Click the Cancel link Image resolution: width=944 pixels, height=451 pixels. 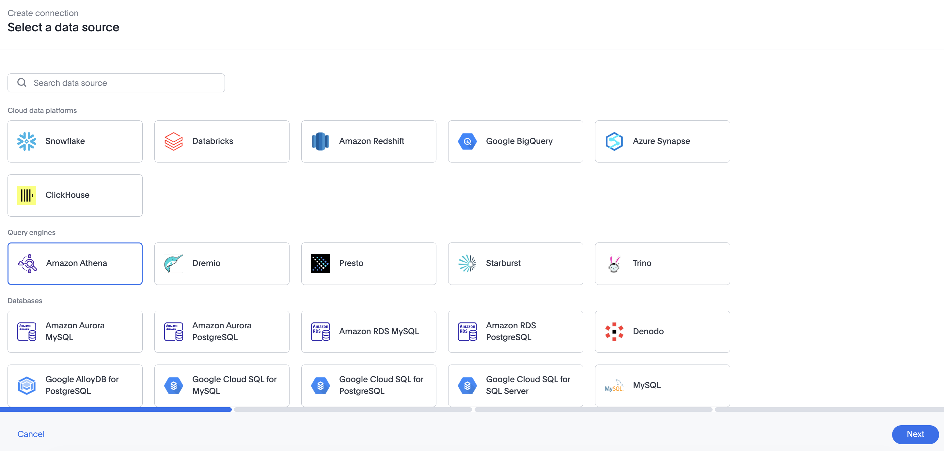31,434
